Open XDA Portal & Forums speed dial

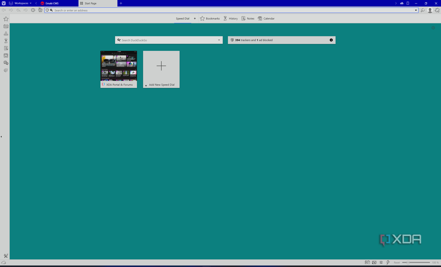pyautogui.click(x=119, y=69)
